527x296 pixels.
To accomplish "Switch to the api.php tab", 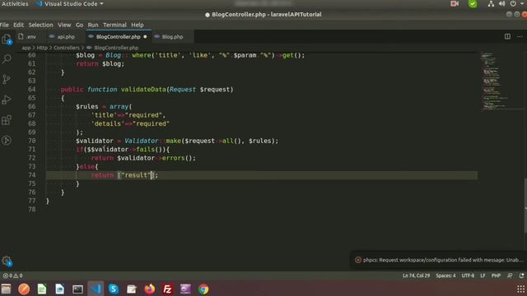I will tap(66, 36).
